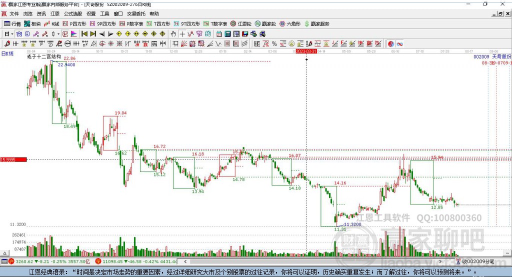Image resolution: width=512 pixels, height=277 pixels.
Task: Open the P四方形 square tool
Action: [74, 24]
